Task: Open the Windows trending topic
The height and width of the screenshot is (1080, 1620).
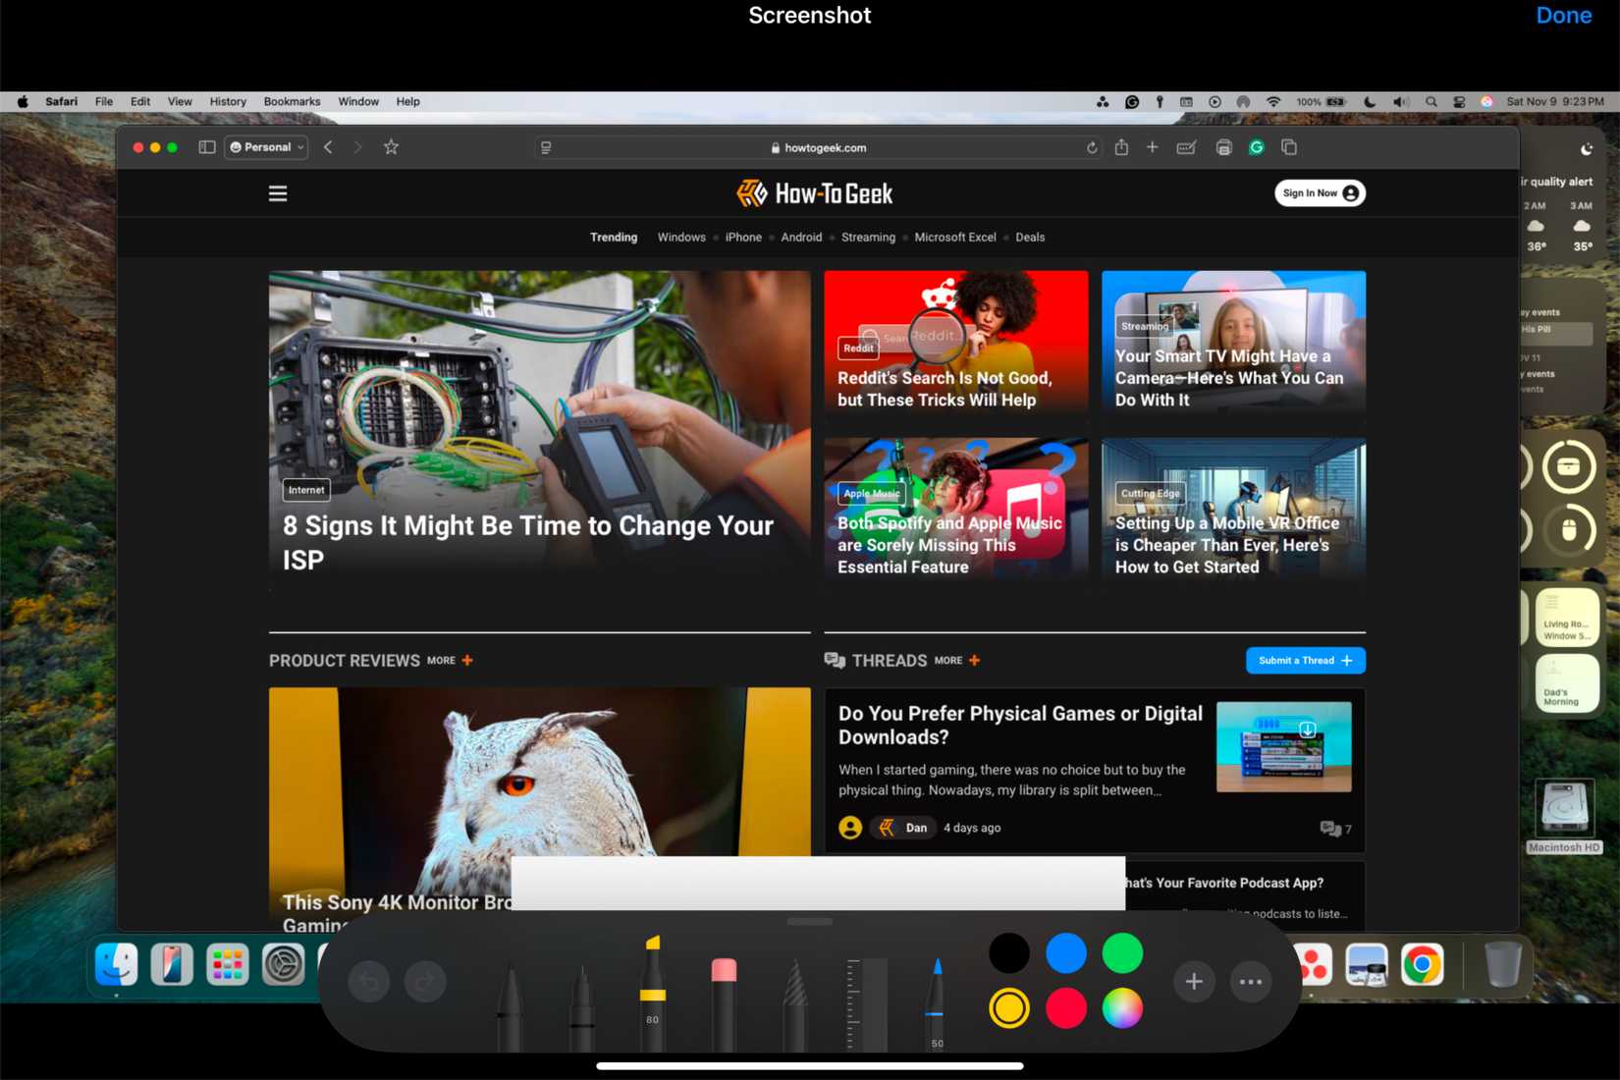Action: click(x=681, y=238)
